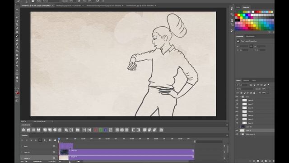
Task: Toggle timeline audio mute button
Action: tap(40, 140)
